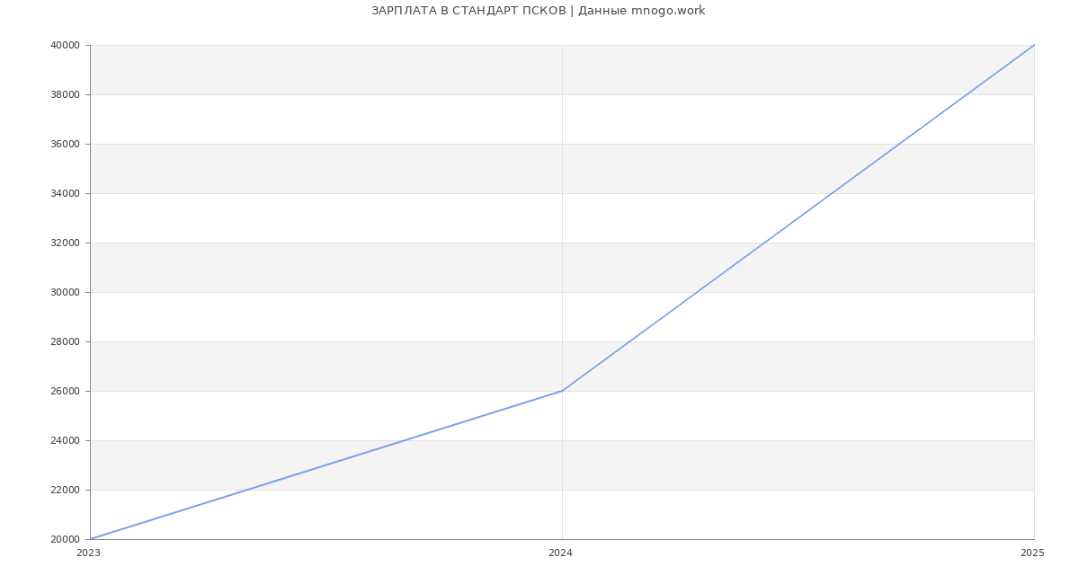Screen dimensions: 1079x584
Task: Click the 2023 x-axis label
Action: pos(88,553)
